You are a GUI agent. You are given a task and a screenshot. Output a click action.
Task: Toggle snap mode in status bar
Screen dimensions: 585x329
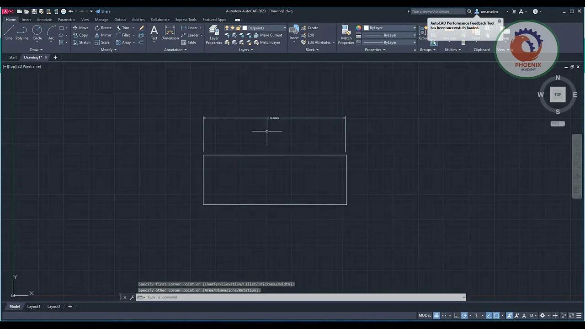(444, 315)
